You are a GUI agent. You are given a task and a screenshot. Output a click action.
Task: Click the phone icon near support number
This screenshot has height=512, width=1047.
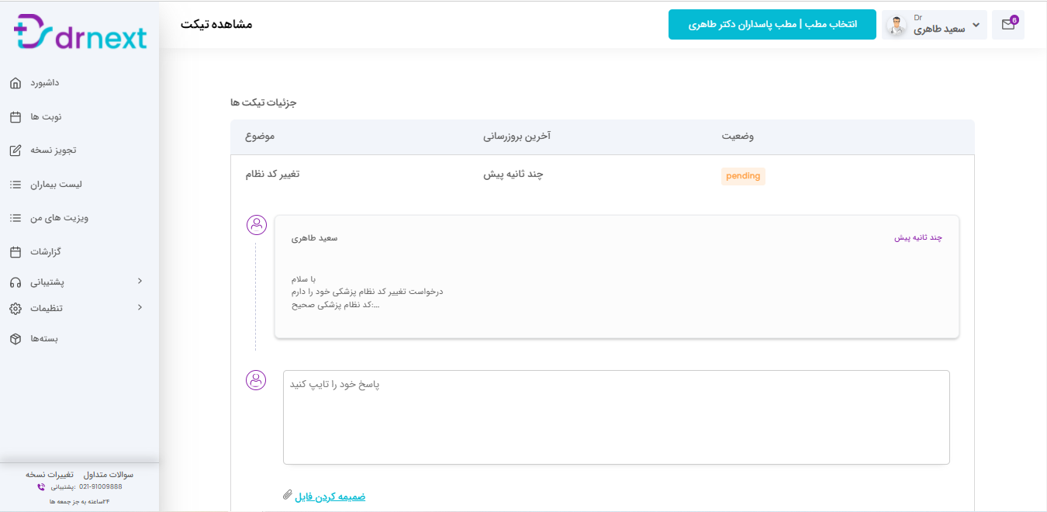pos(41,487)
